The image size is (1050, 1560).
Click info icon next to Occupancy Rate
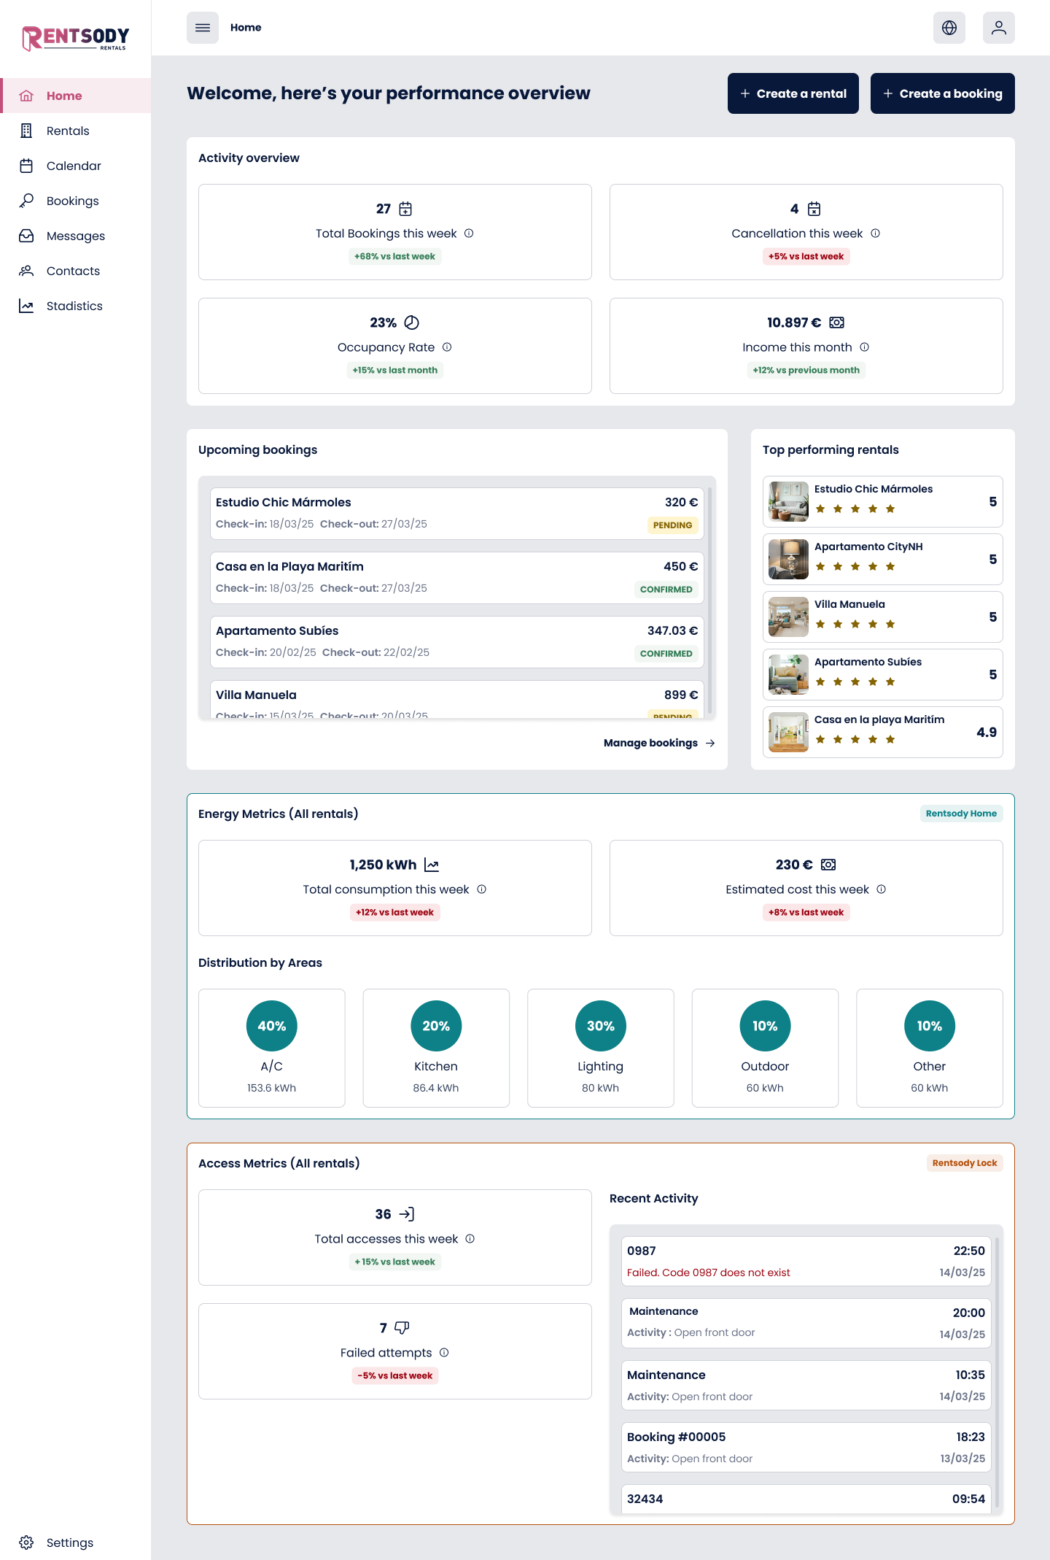click(447, 347)
